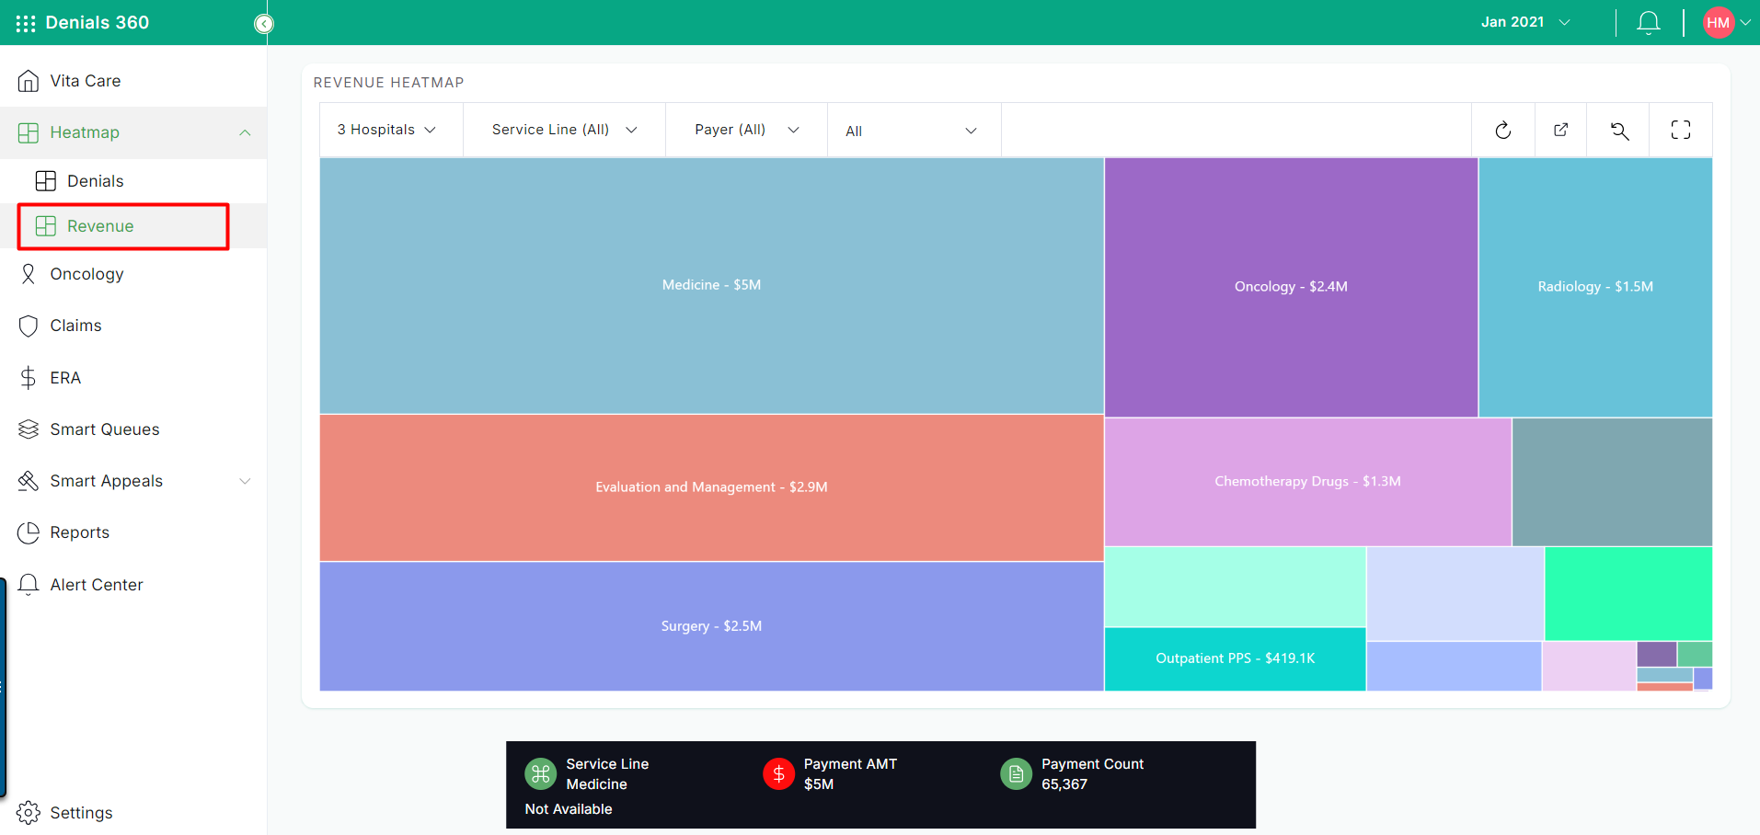Refresh the revenue heatmap
Image resolution: width=1760 pixels, height=835 pixels.
tap(1503, 130)
